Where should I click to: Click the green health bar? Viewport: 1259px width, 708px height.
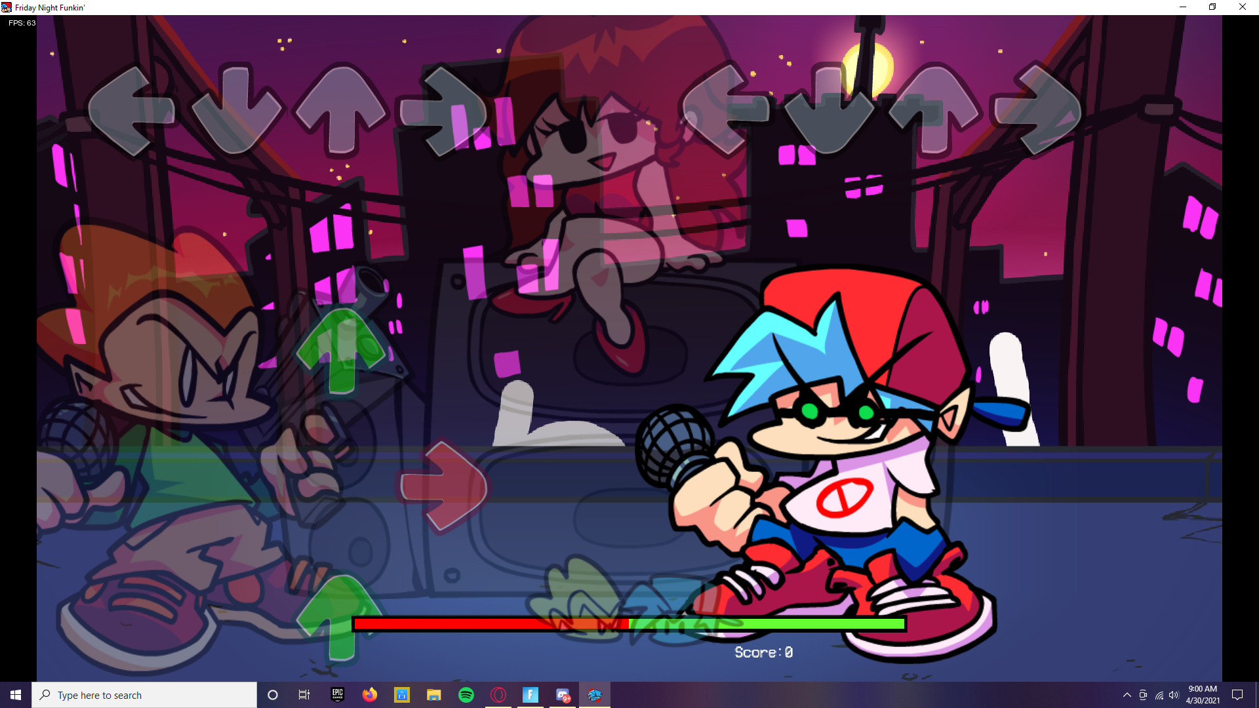coord(767,625)
